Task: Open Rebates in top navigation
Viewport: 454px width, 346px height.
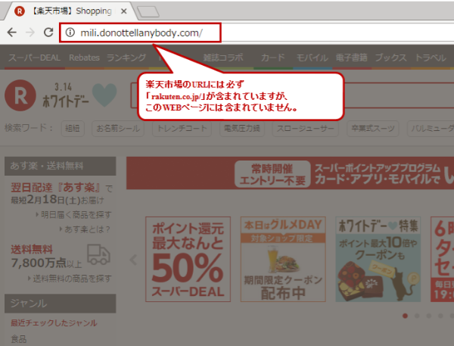Action: click(84, 58)
